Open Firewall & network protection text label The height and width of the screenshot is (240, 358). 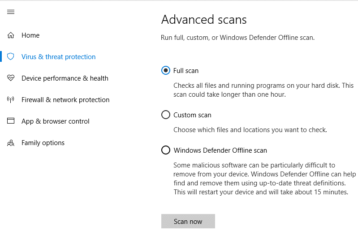coord(65,100)
